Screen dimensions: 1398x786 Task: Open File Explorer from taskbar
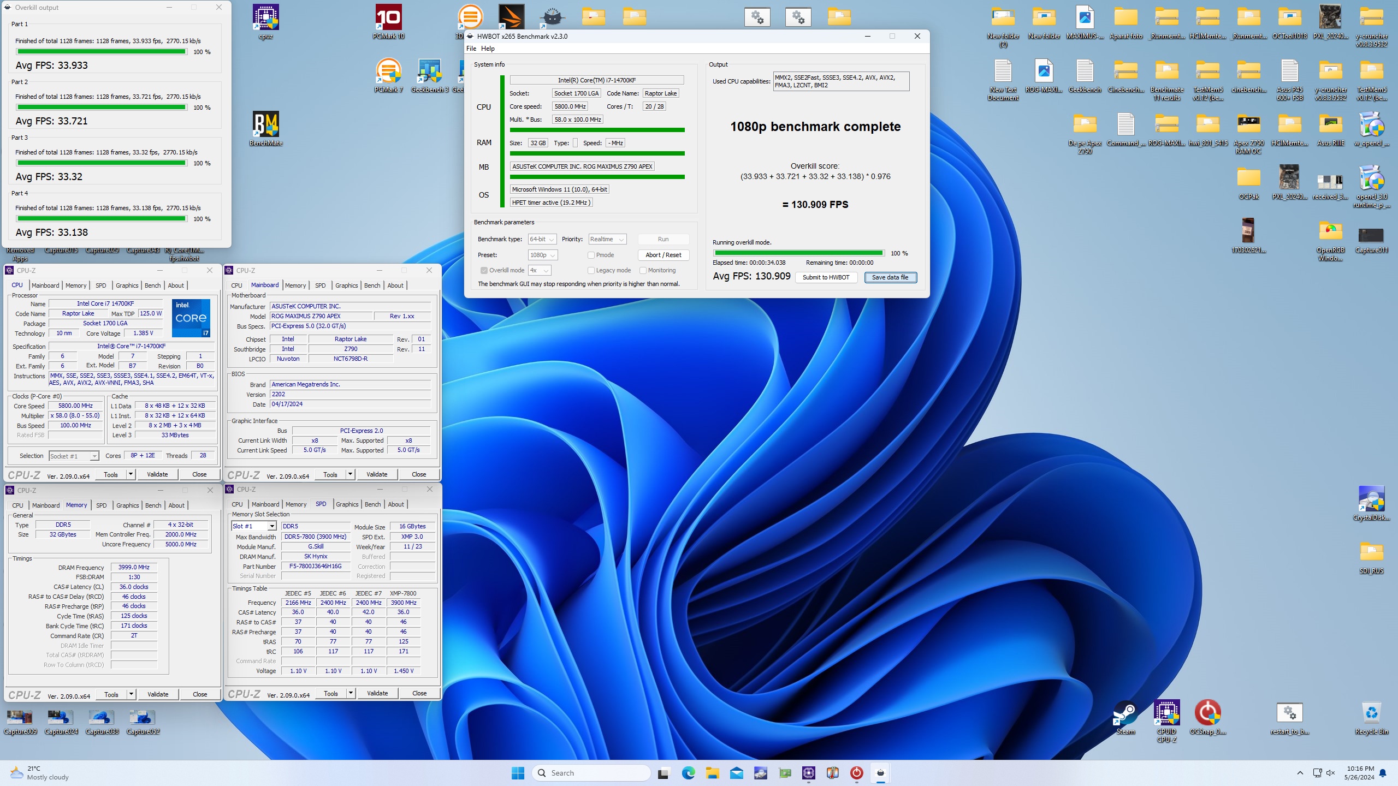point(712,773)
